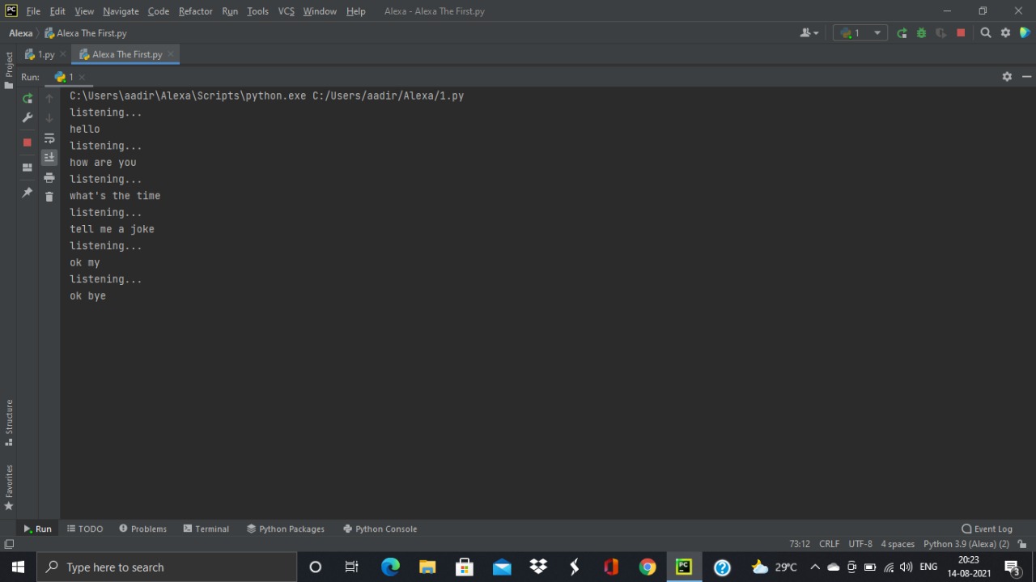Open Search Everywhere magnifier icon
This screenshot has height=582, width=1036.
point(985,33)
